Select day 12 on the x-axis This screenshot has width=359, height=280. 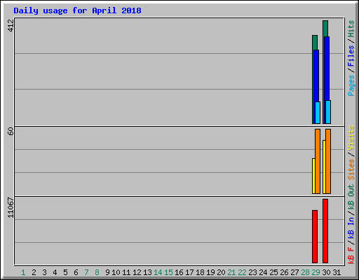[137, 272]
